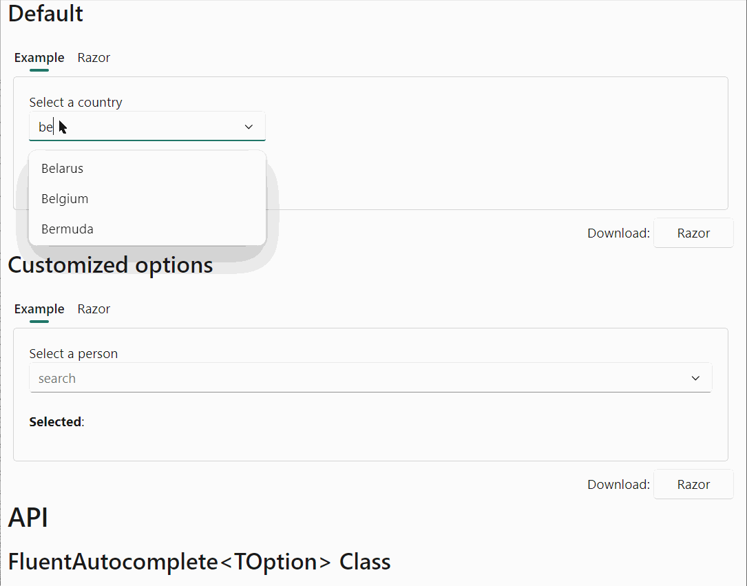Expand the person select dropdown arrow
This screenshot has height=586, width=747.
(695, 377)
